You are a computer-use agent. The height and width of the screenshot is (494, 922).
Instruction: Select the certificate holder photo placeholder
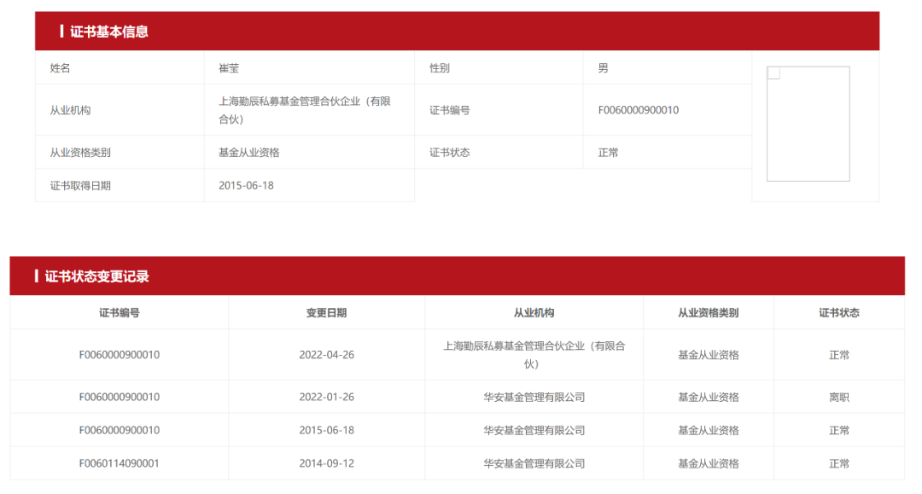click(808, 125)
